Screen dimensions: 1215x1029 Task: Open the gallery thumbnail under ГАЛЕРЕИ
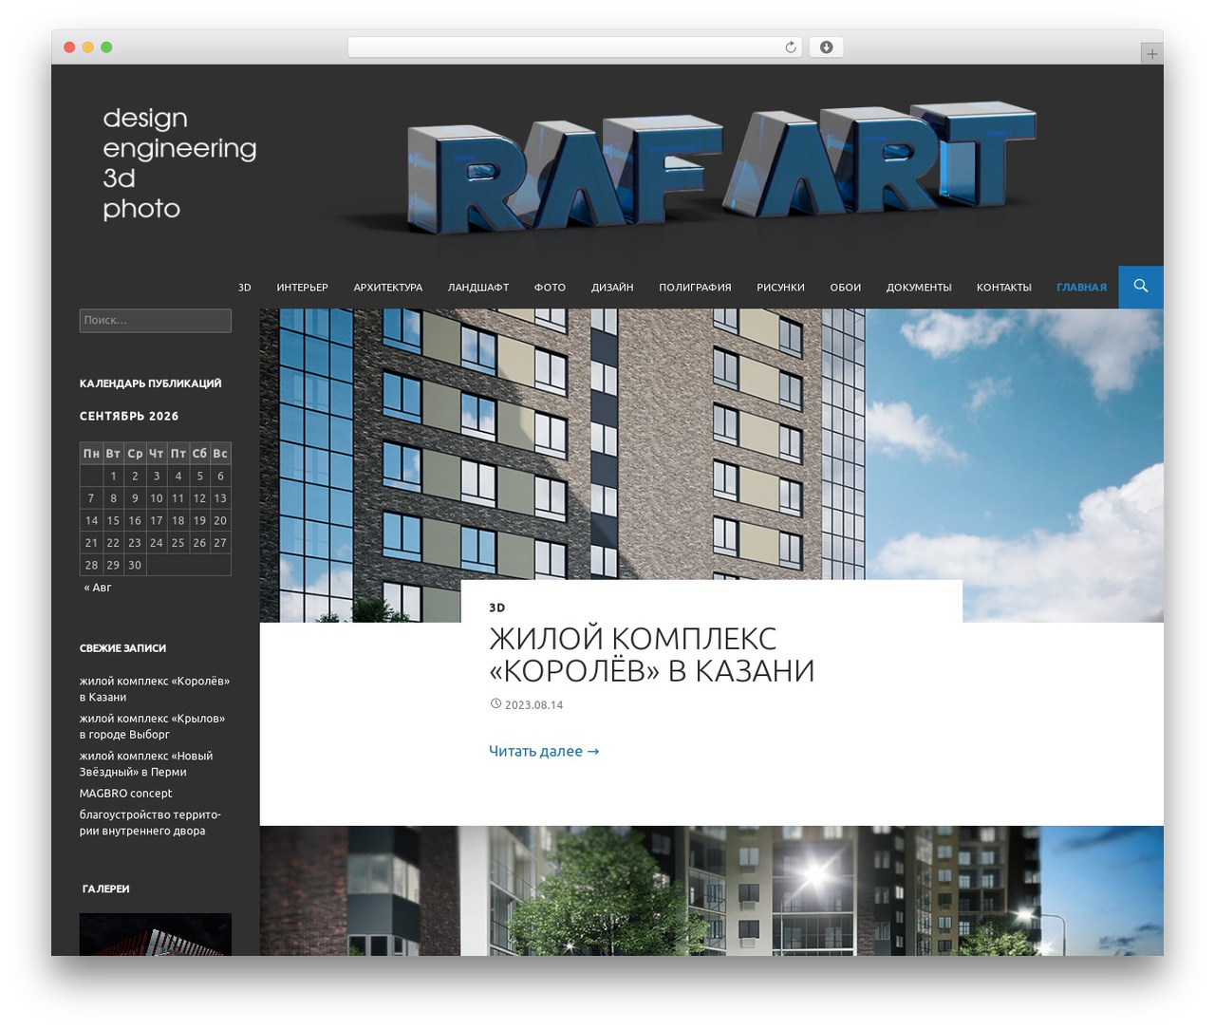click(156, 934)
